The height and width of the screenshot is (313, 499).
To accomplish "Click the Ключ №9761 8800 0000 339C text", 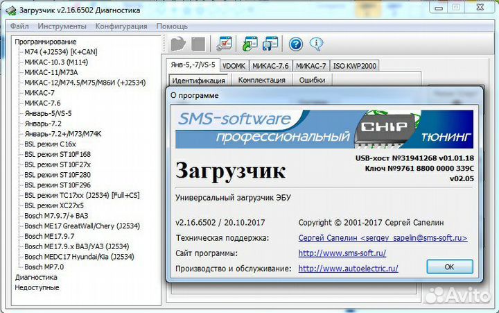I will (419, 168).
